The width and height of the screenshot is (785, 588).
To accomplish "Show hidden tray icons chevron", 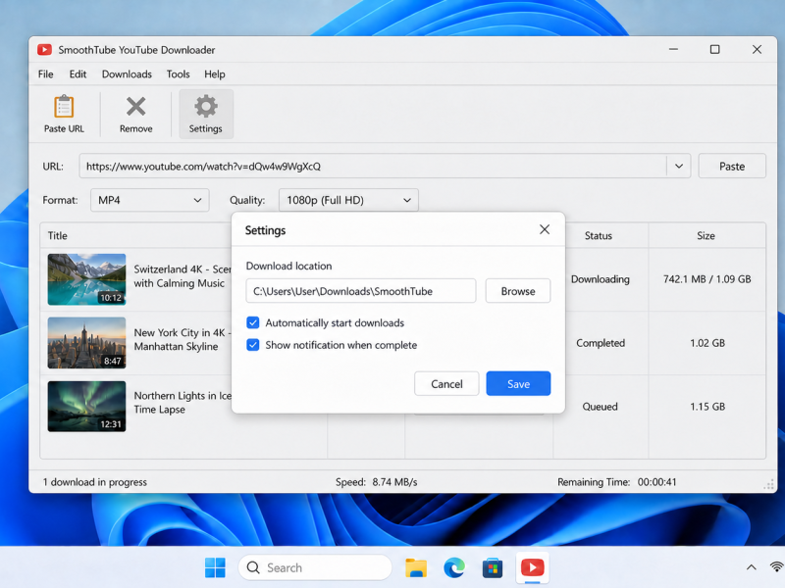I will click(x=751, y=567).
